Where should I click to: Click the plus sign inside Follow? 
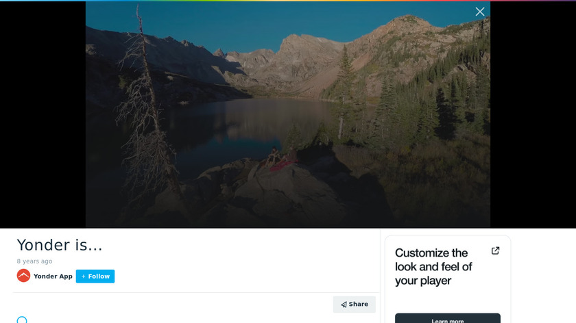pos(84,276)
